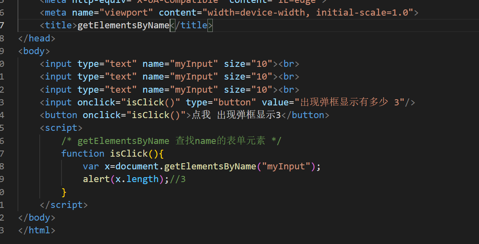Click the closing </script> tag
This screenshot has width=479, height=244.
click(64, 205)
